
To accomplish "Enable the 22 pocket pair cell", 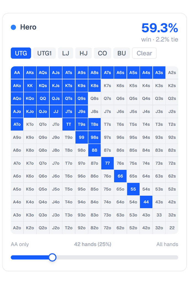I will coord(172,228).
